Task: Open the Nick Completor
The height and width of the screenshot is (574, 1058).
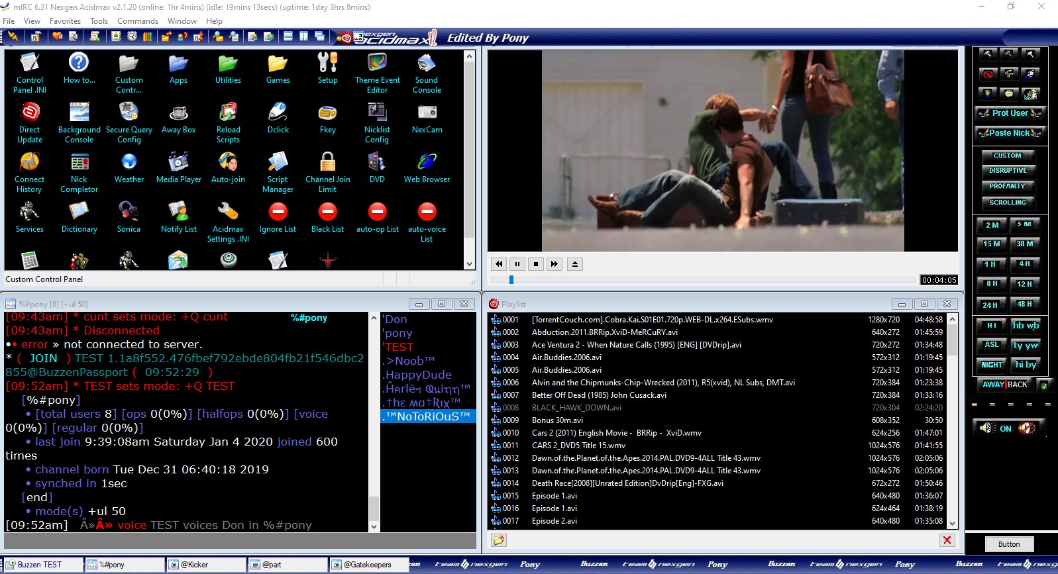Action: pyautogui.click(x=79, y=172)
